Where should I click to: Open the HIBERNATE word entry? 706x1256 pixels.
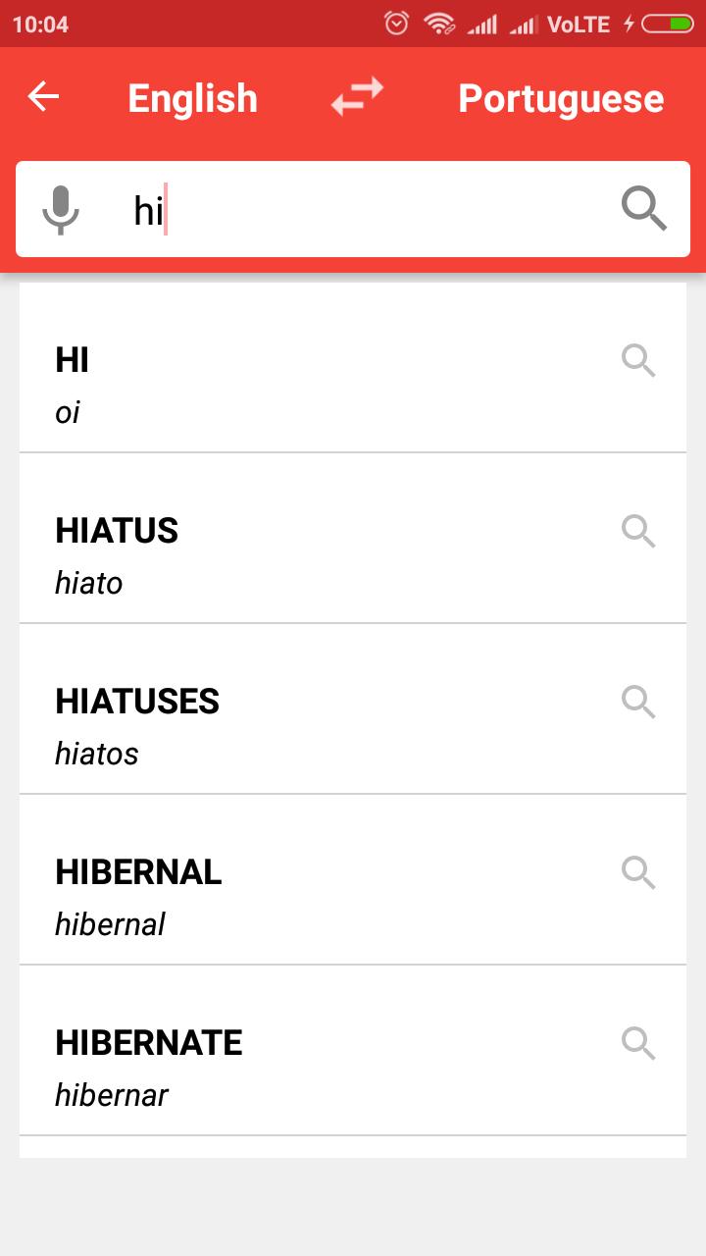[x=353, y=1051]
